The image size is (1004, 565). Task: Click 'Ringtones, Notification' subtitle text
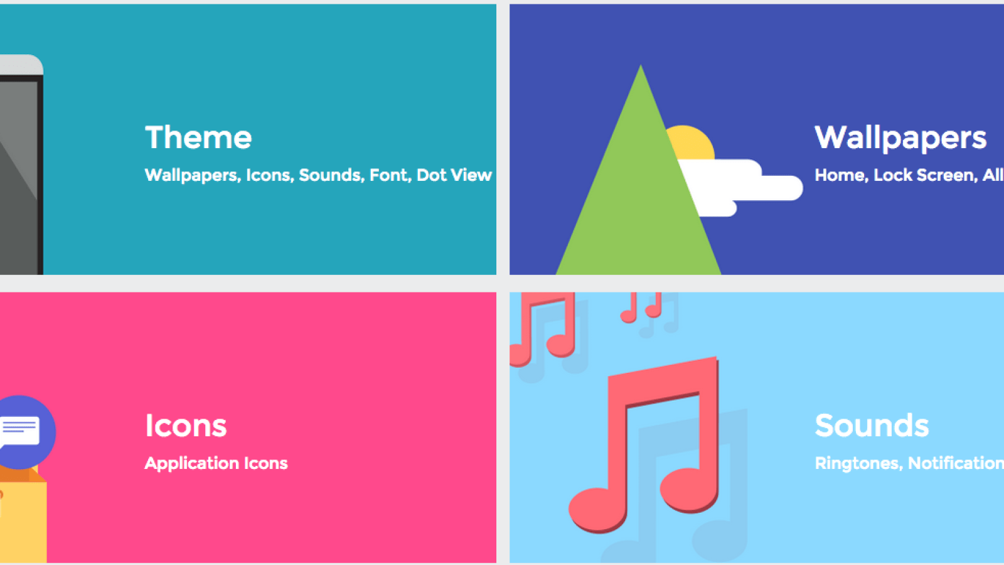tap(909, 463)
